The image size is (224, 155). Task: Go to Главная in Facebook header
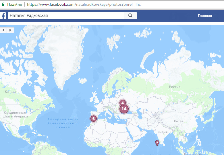(205, 16)
